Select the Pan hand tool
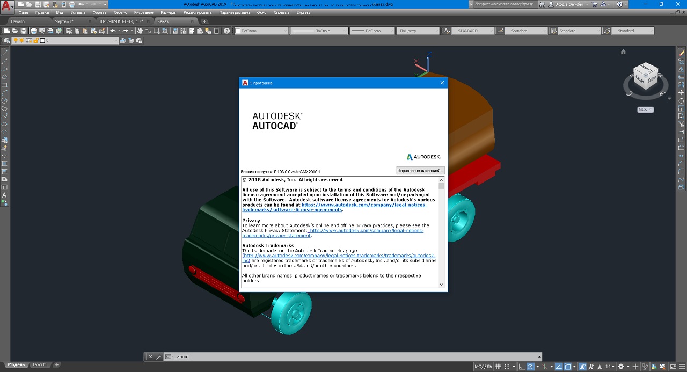The height and width of the screenshot is (372, 687). 140,31
